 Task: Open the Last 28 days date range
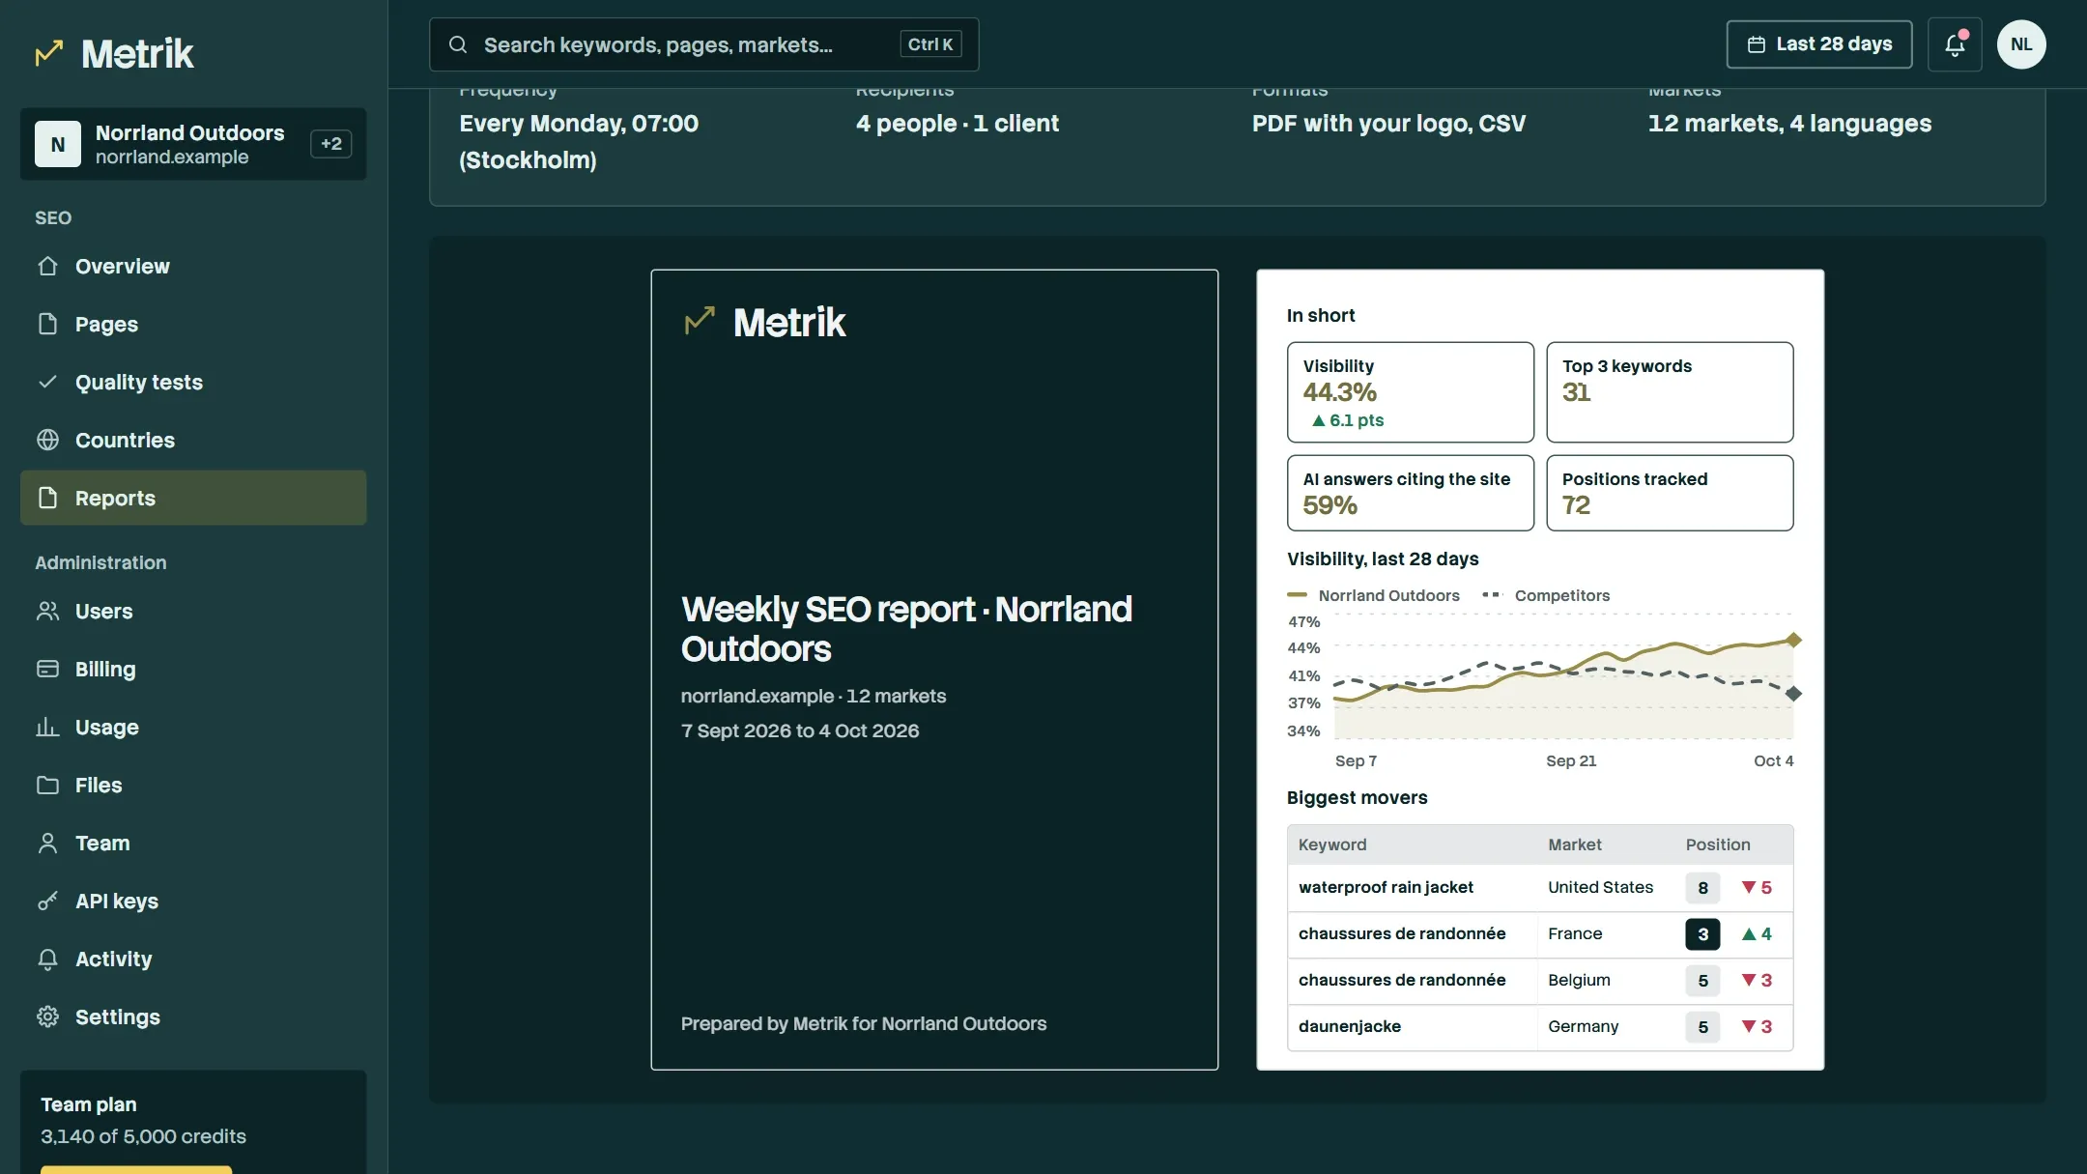[1818, 44]
